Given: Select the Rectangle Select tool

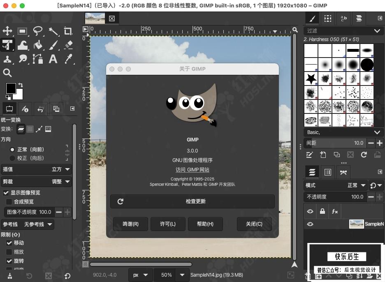Looking at the screenshot, I should (22, 31).
